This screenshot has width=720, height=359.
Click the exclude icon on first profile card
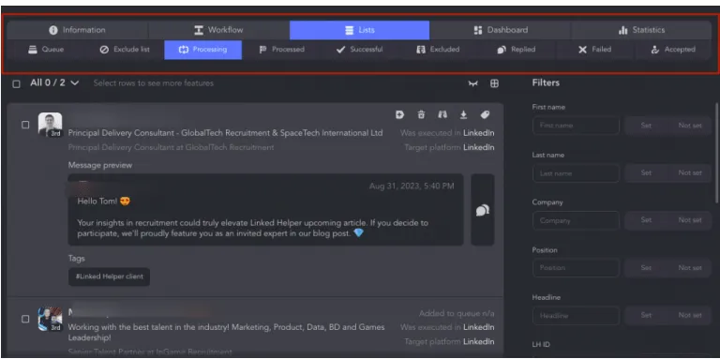pyautogui.click(x=442, y=114)
